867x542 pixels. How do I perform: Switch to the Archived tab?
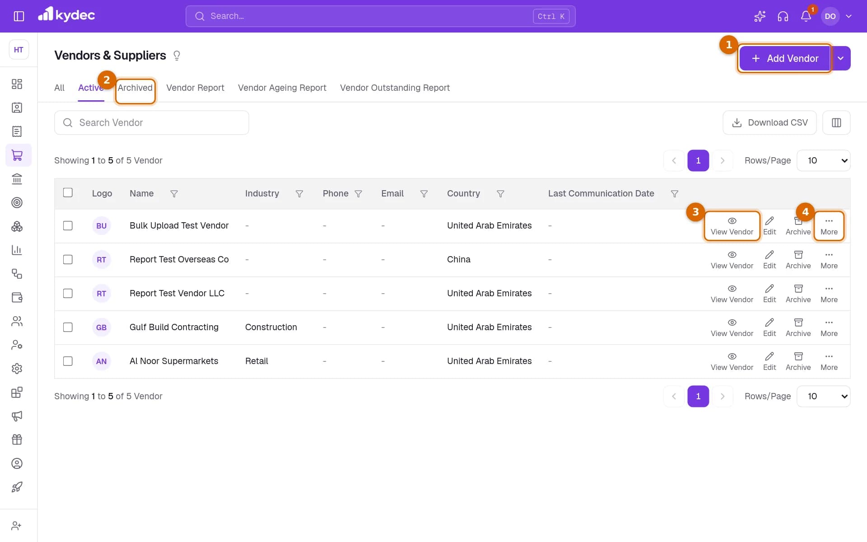(x=135, y=88)
